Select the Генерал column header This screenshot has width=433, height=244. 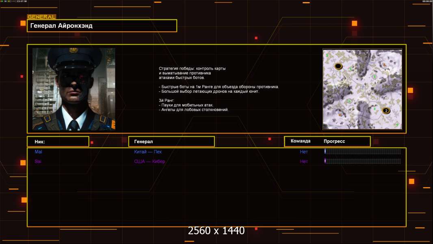pyautogui.click(x=171, y=142)
